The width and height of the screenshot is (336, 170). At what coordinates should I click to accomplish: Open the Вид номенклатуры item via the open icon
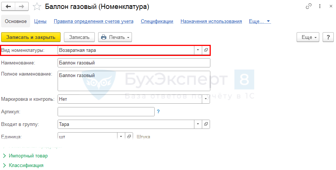(x=206, y=50)
